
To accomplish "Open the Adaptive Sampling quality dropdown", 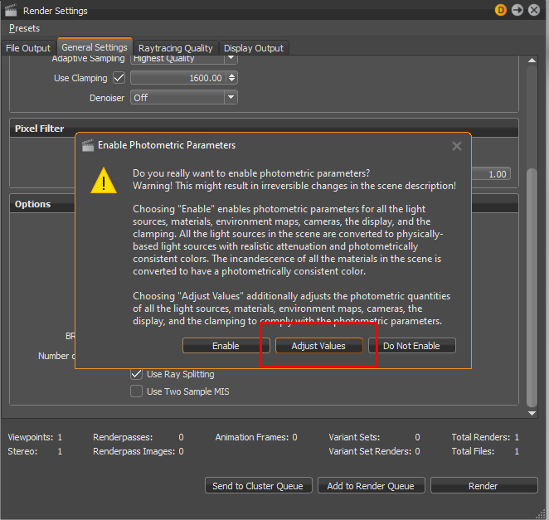I will 184,59.
